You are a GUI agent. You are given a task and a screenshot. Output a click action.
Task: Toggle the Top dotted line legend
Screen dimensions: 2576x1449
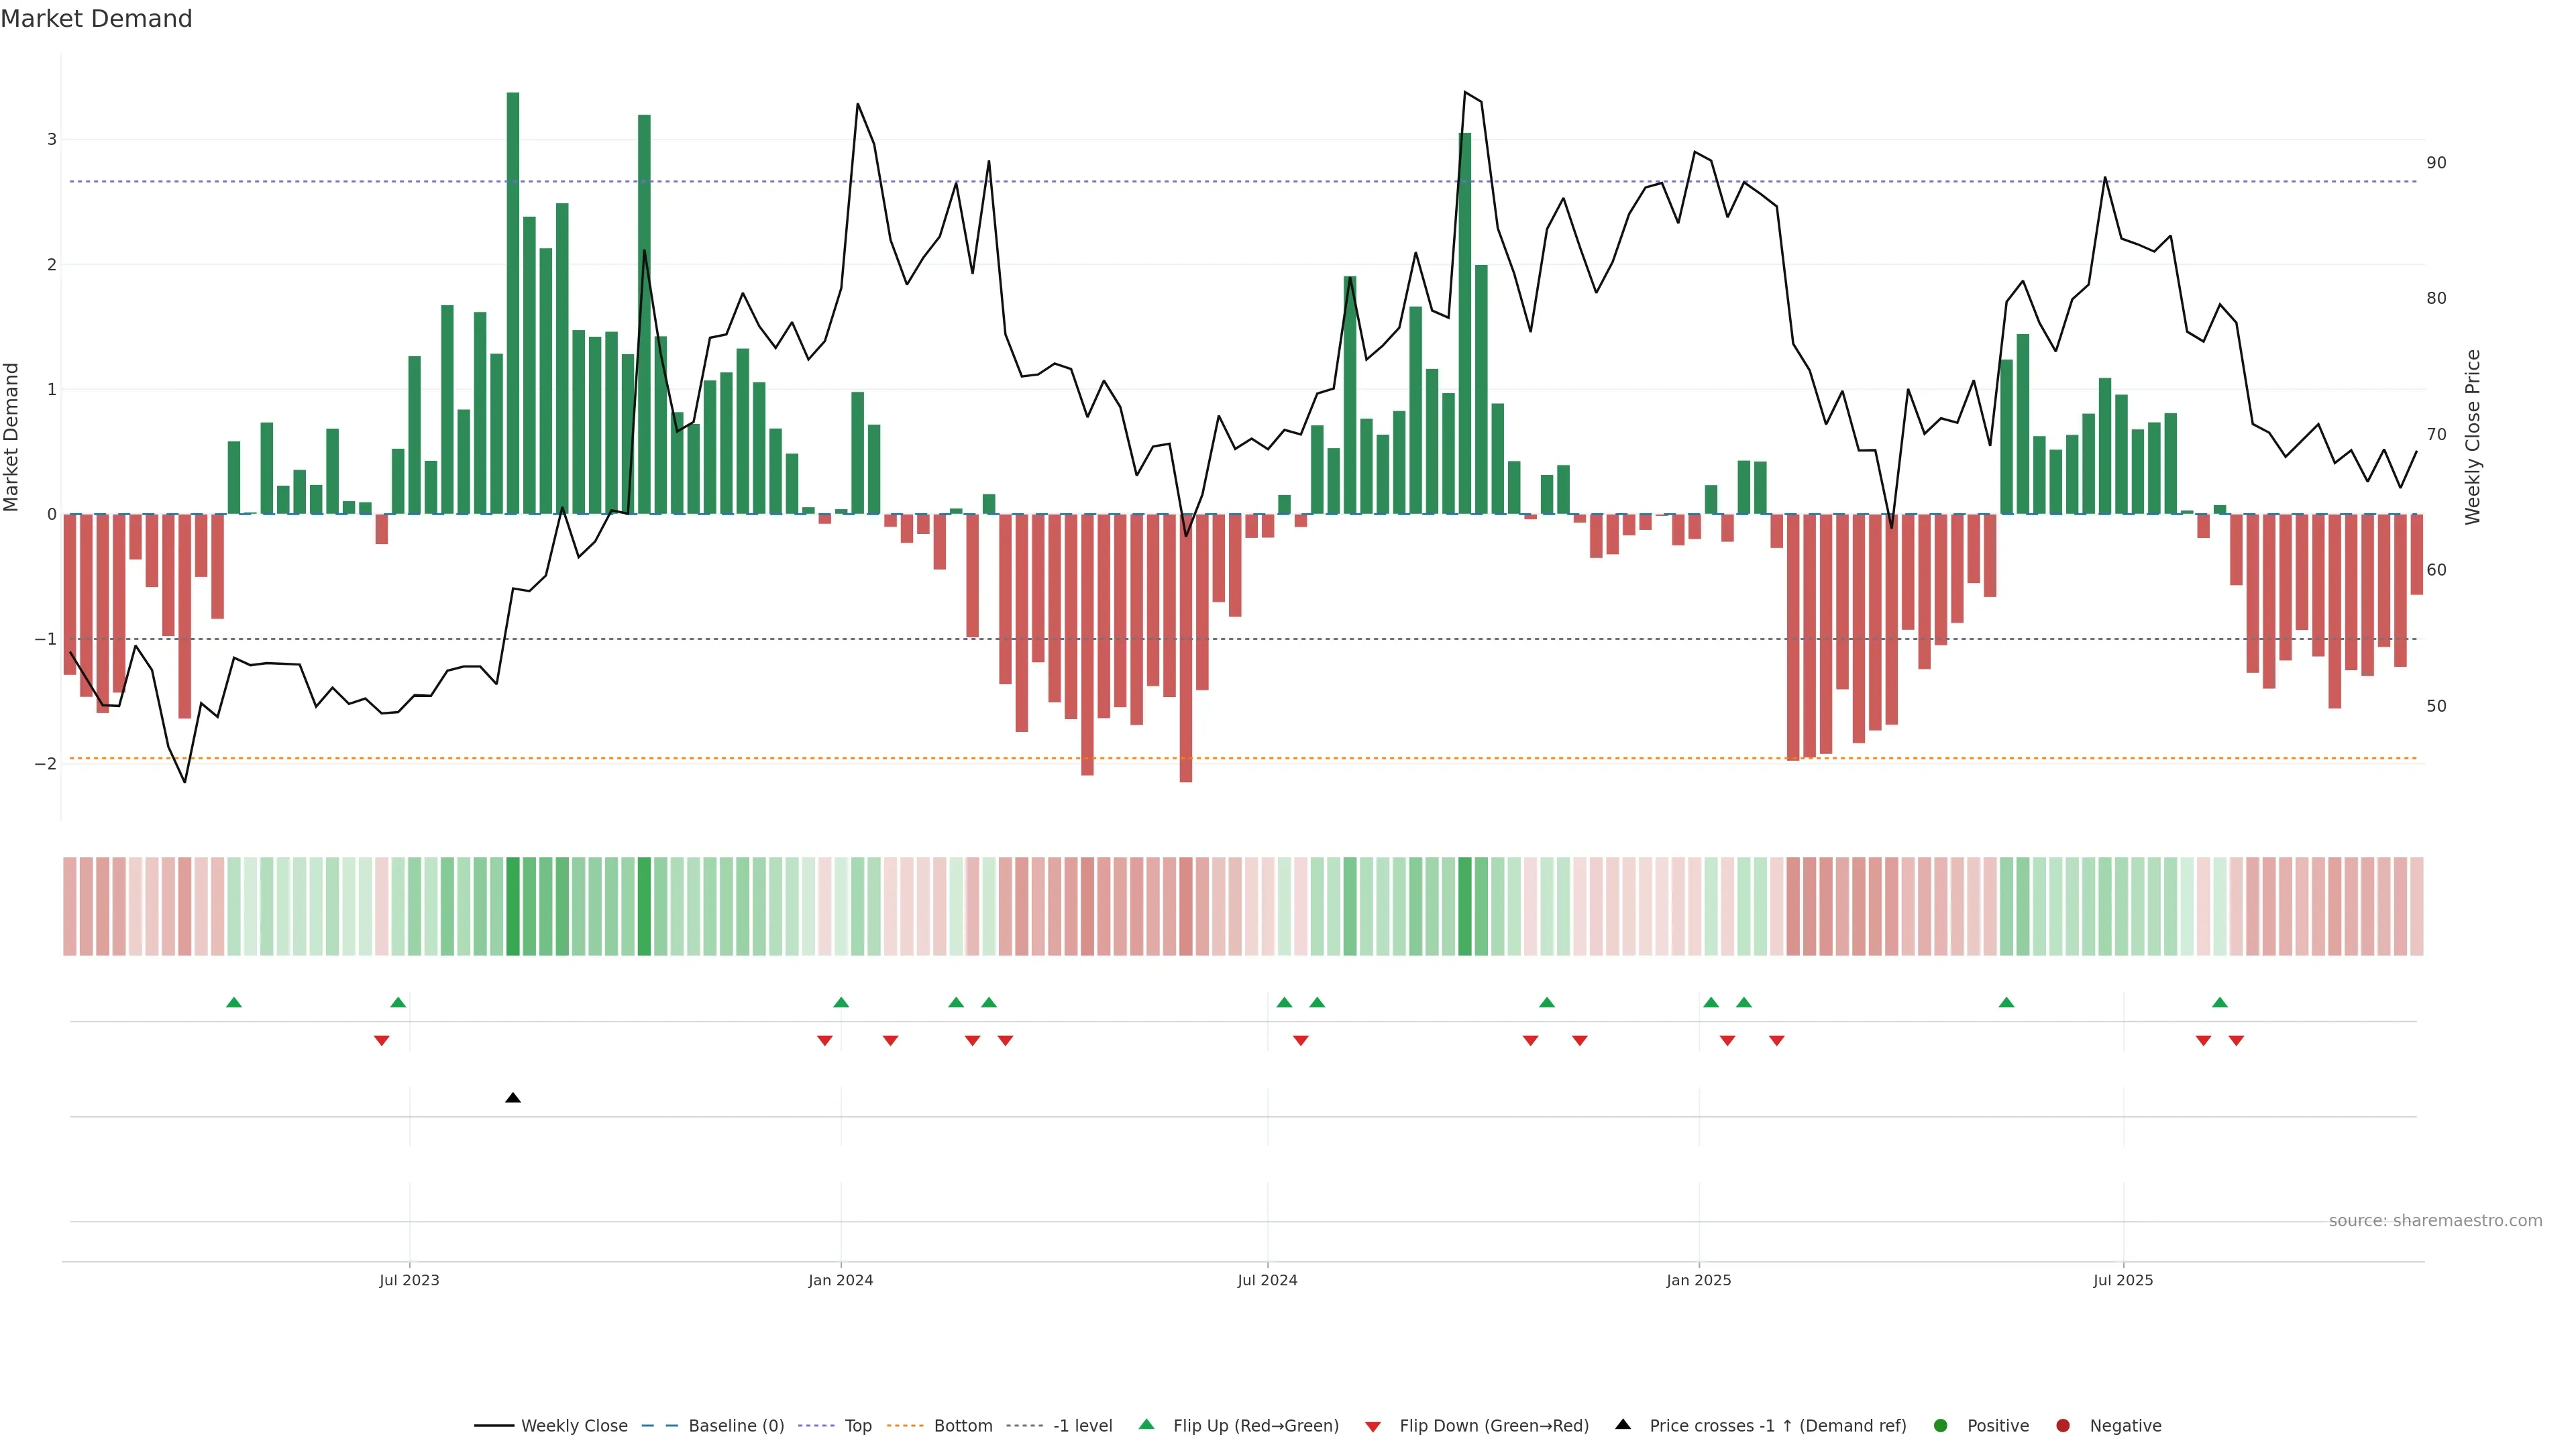coord(857,1426)
